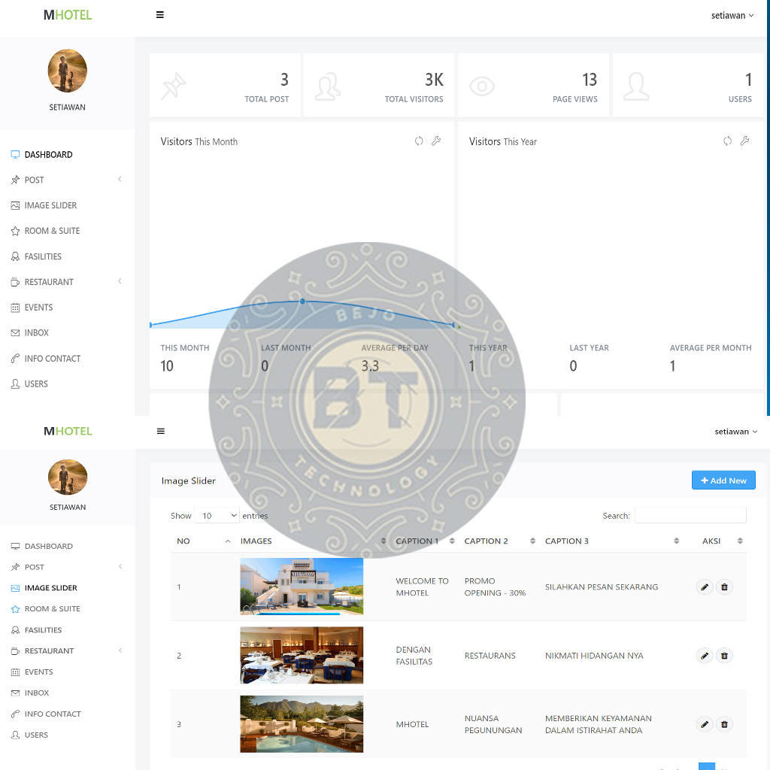Remove the NUANSA PEGUNUNGAN slider using trash icon
The width and height of the screenshot is (770, 770).
(x=724, y=724)
